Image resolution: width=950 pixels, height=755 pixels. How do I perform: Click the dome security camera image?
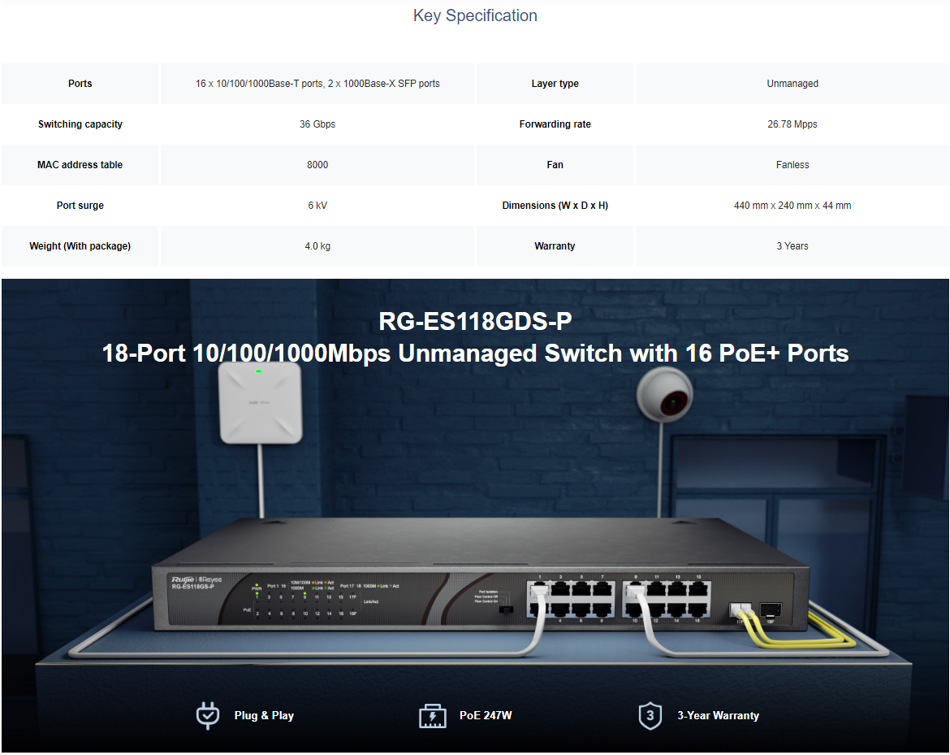tap(665, 395)
